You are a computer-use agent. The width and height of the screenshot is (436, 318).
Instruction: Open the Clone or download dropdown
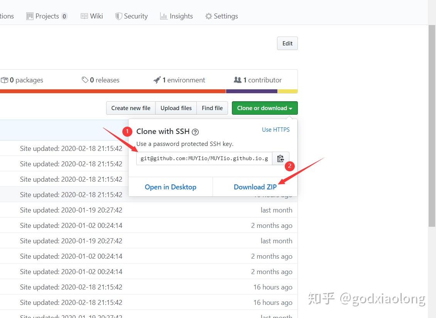(265, 108)
